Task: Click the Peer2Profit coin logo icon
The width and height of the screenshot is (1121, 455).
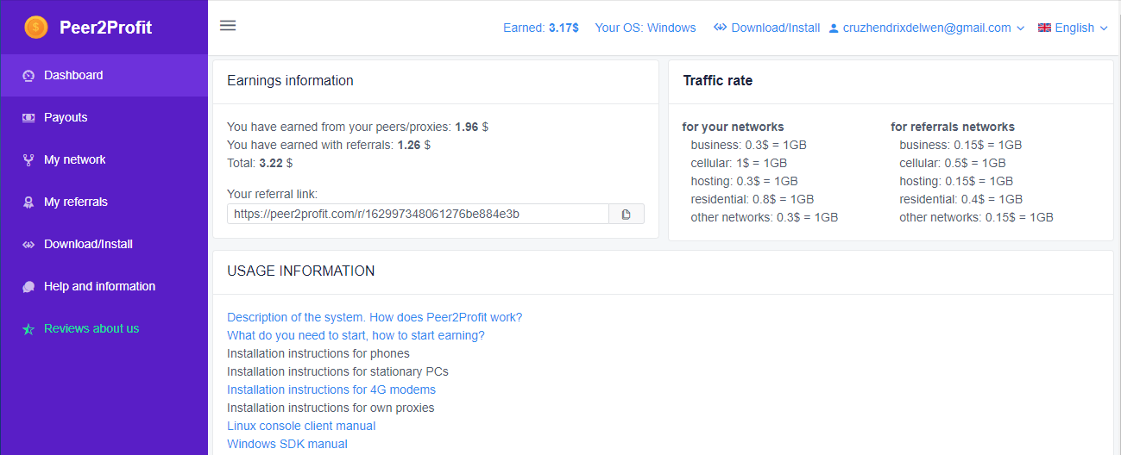Action: 36,28
